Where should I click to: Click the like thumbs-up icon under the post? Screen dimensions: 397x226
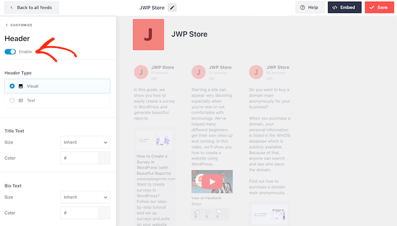[197, 212]
